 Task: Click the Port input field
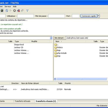[76, 16]
